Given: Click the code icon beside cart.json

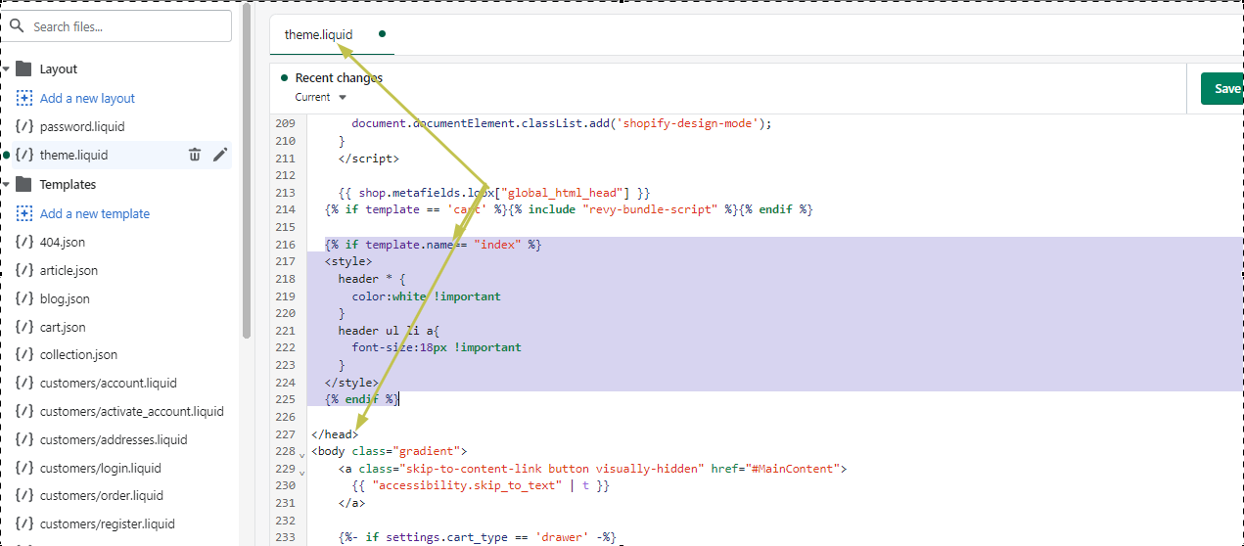Looking at the screenshot, I should pos(24,327).
